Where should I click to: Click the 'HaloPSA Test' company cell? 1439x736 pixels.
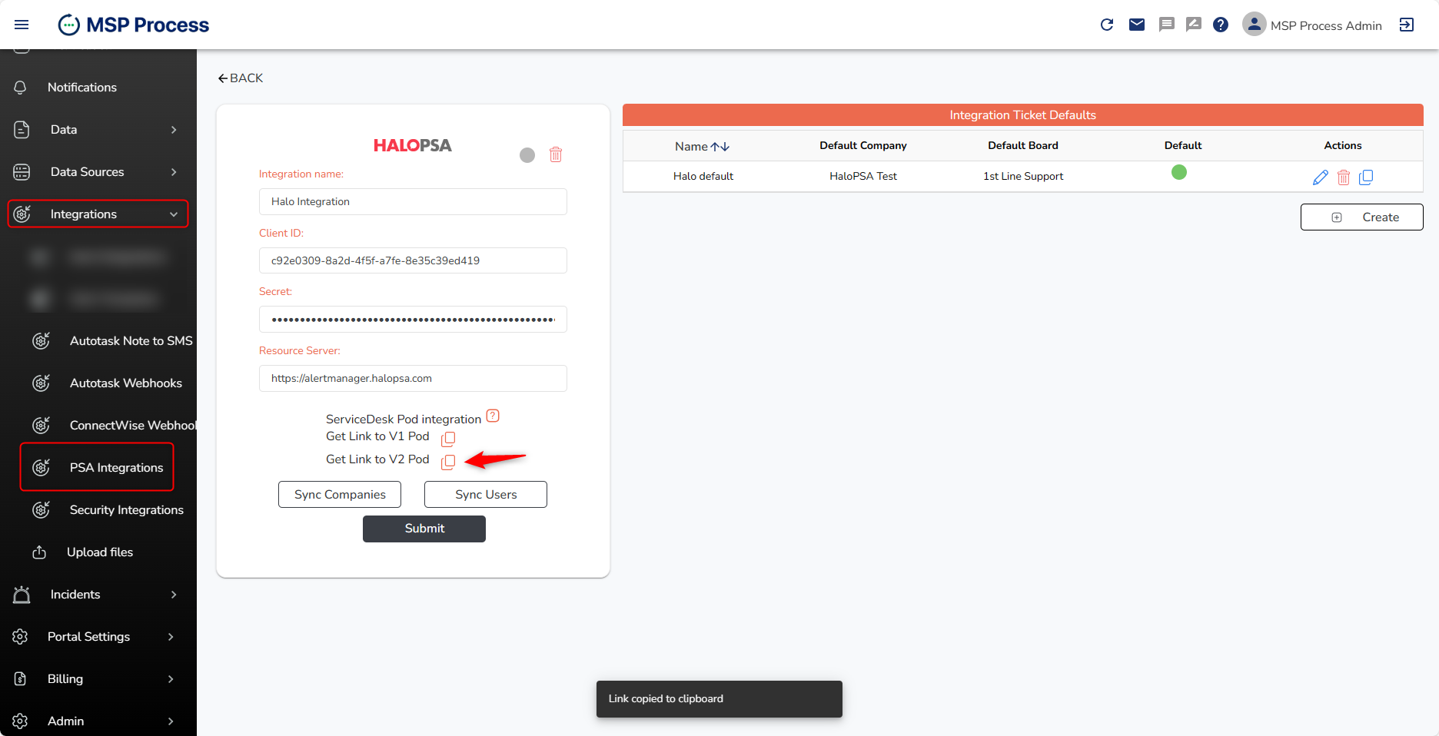[x=863, y=176]
